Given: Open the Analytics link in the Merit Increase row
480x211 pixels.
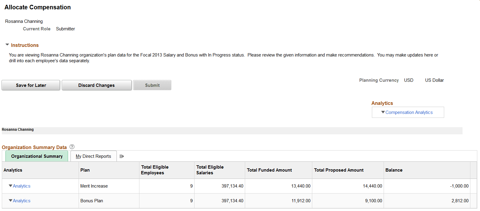Looking at the screenshot, I should tap(21, 186).
